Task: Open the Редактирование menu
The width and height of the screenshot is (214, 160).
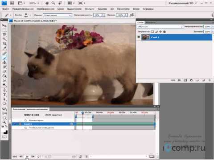Action: click(x=23, y=9)
